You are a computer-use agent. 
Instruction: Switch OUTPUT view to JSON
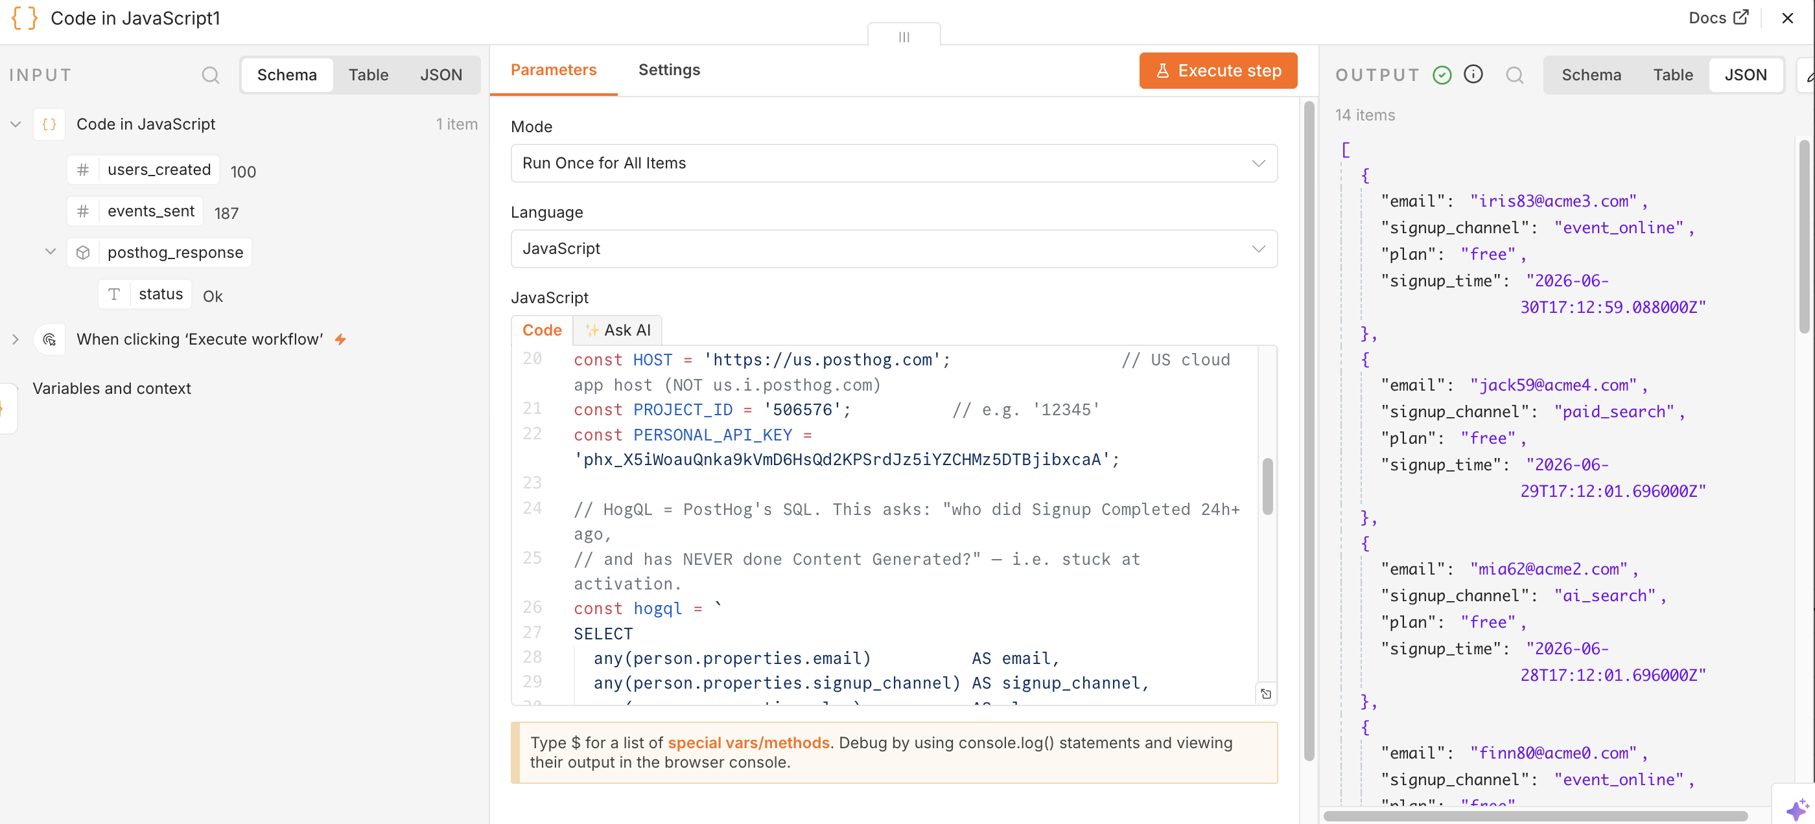coord(1745,74)
